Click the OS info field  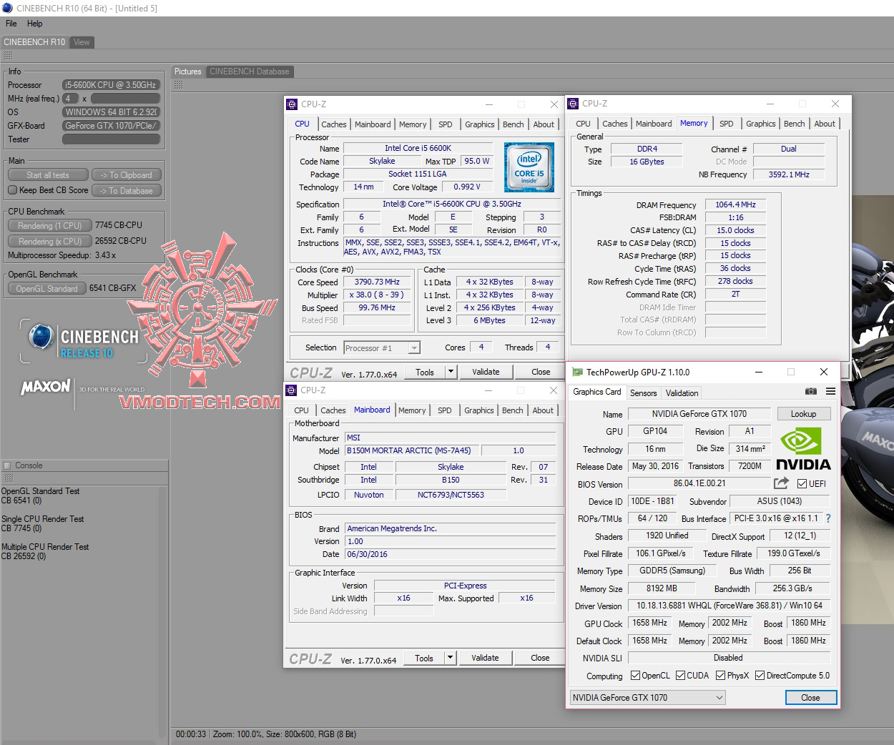(x=111, y=112)
